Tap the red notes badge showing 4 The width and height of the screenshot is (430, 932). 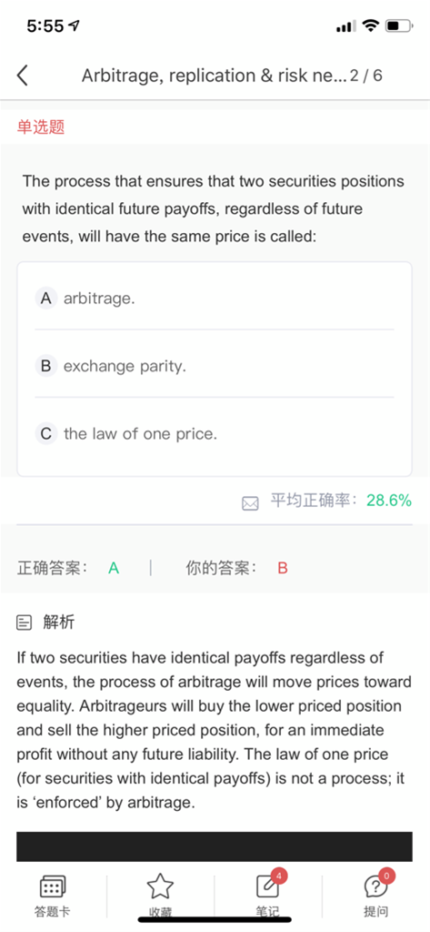[x=278, y=875]
